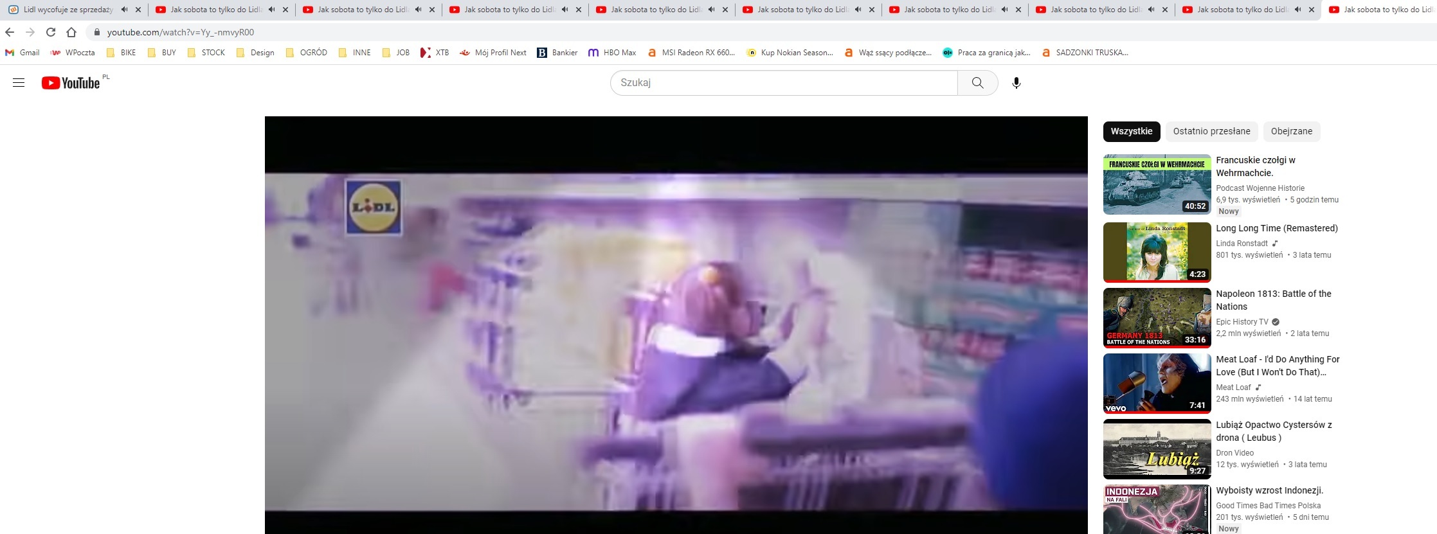The width and height of the screenshot is (1437, 534).
Task: Visit the Dron Video channel
Action: click(1234, 453)
